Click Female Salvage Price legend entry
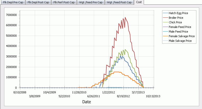The width and height of the screenshot is (202, 109). pyautogui.click(x=182, y=36)
